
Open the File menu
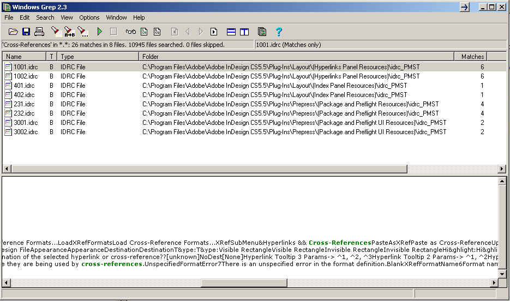9,17
